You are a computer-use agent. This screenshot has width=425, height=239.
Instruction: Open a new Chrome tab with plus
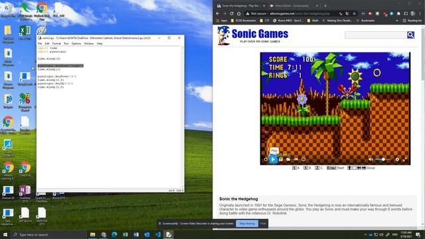tap(325, 5)
